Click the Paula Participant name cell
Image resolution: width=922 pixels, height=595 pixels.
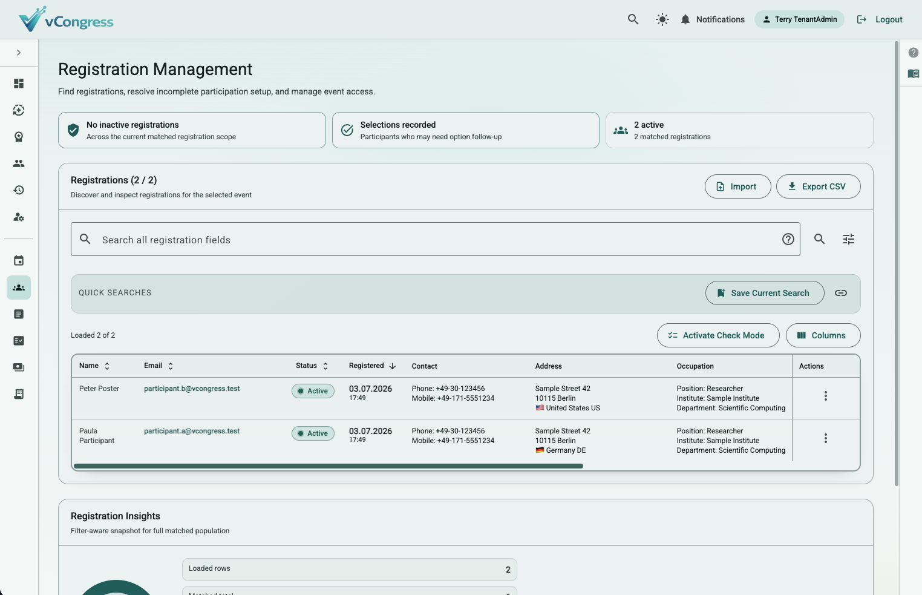point(97,436)
